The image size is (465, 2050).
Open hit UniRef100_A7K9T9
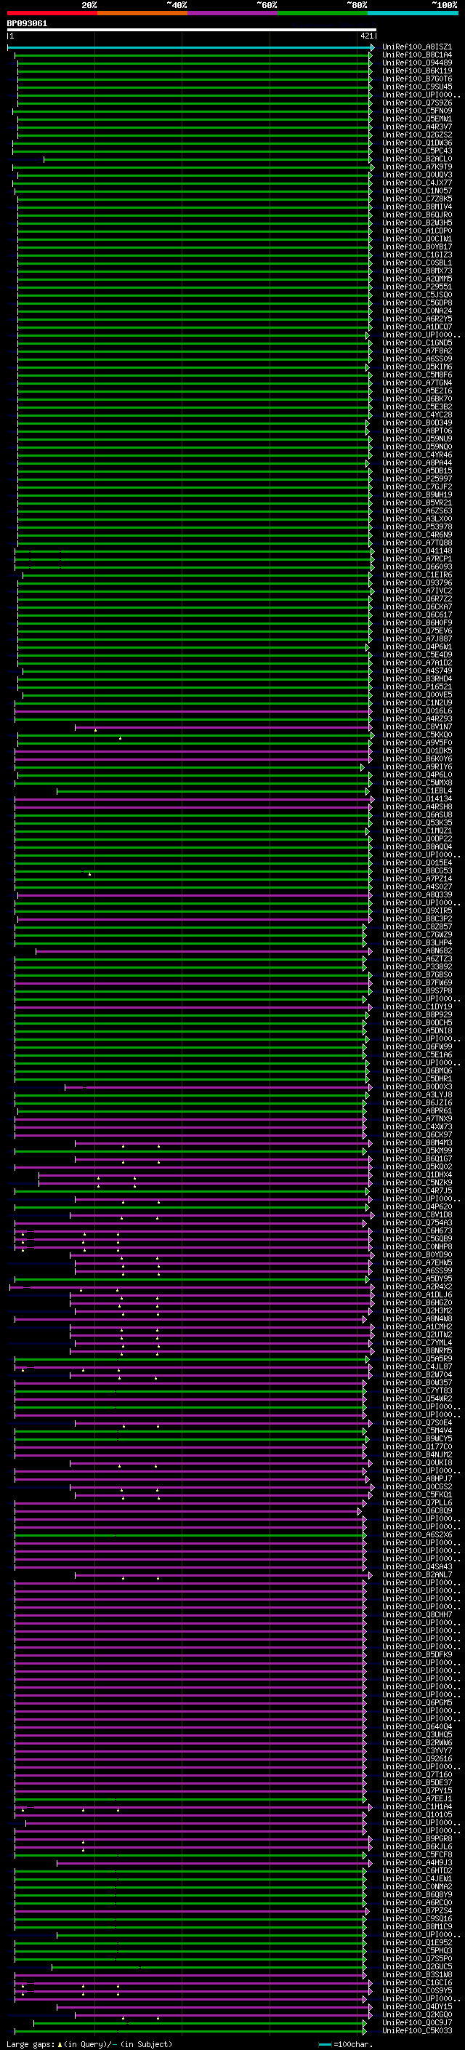pos(416,167)
